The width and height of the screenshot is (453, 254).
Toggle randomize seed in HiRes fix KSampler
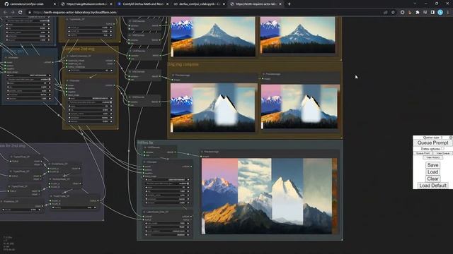coord(166,183)
